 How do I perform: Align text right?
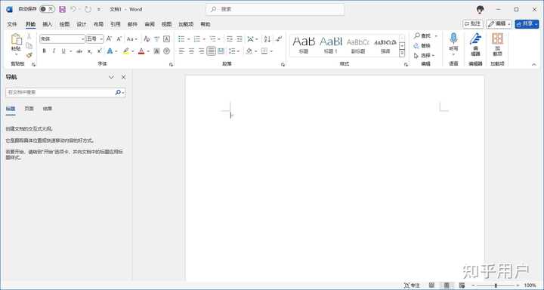point(201,51)
